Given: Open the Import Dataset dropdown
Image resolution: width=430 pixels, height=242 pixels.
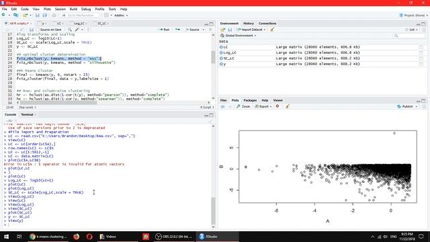Looking at the screenshot, I should pos(251,30).
